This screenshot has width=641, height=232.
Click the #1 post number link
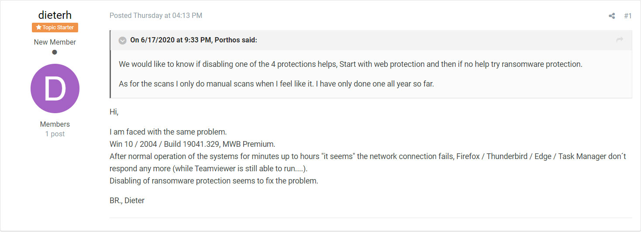[628, 16]
